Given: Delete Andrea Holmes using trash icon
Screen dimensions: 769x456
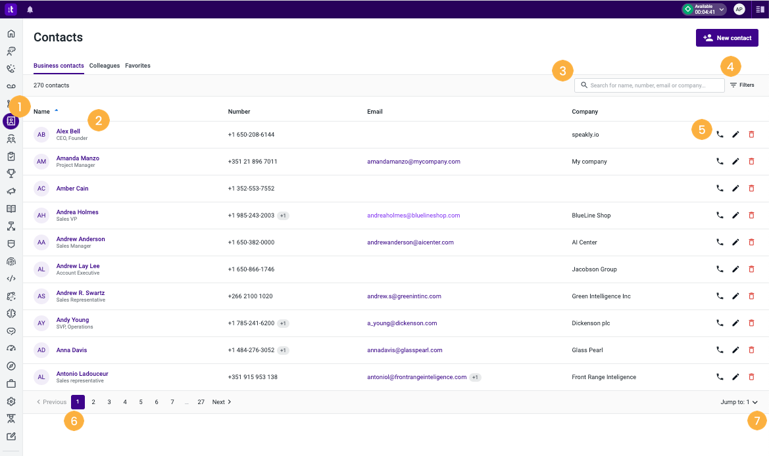Looking at the screenshot, I should [x=751, y=216].
